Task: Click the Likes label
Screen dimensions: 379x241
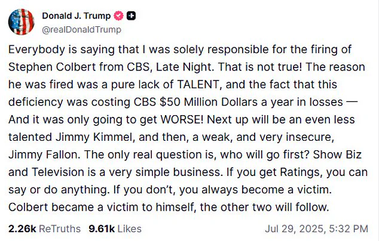Action: [129, 228]
